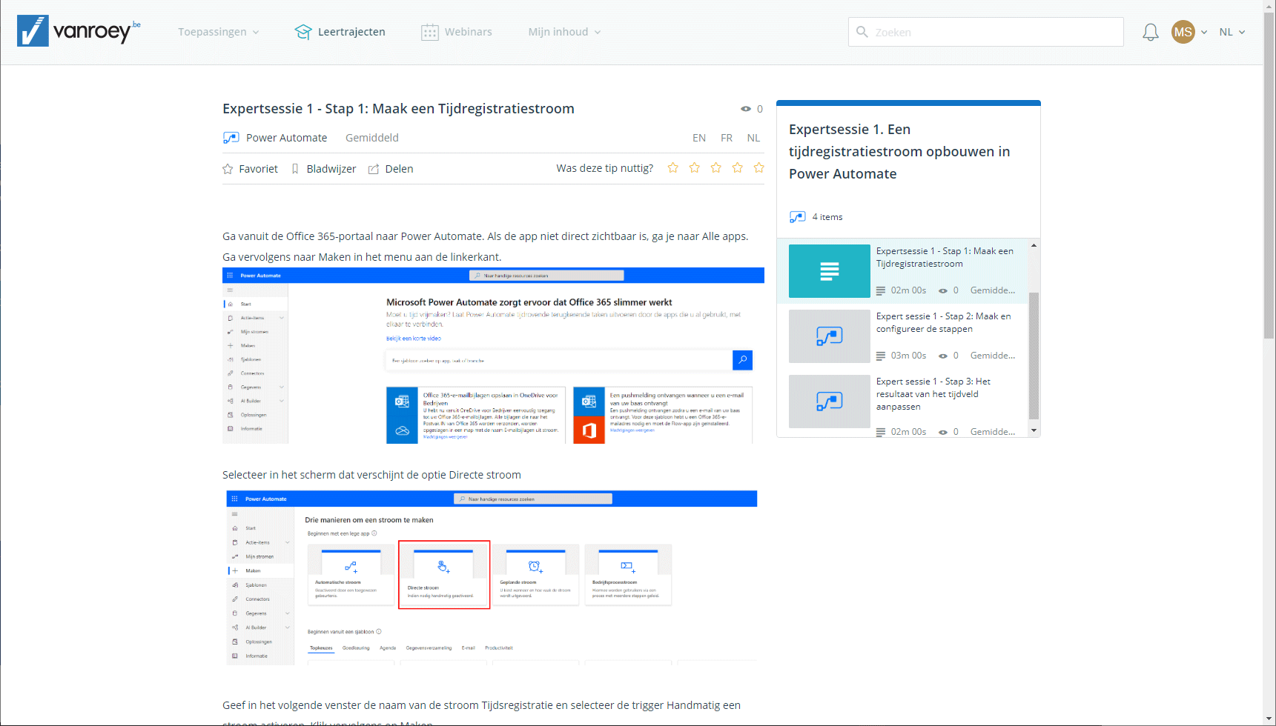Open the Directe stroom screenshot image
The height and width of the screenshot is (726, 1276).
492,578
